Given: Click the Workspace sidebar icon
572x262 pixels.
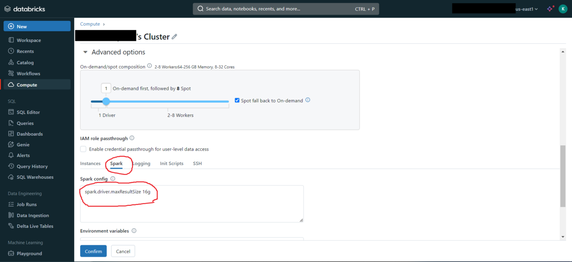Looking at the screenshot, I should pyautogui.click(x=11, y=40).
